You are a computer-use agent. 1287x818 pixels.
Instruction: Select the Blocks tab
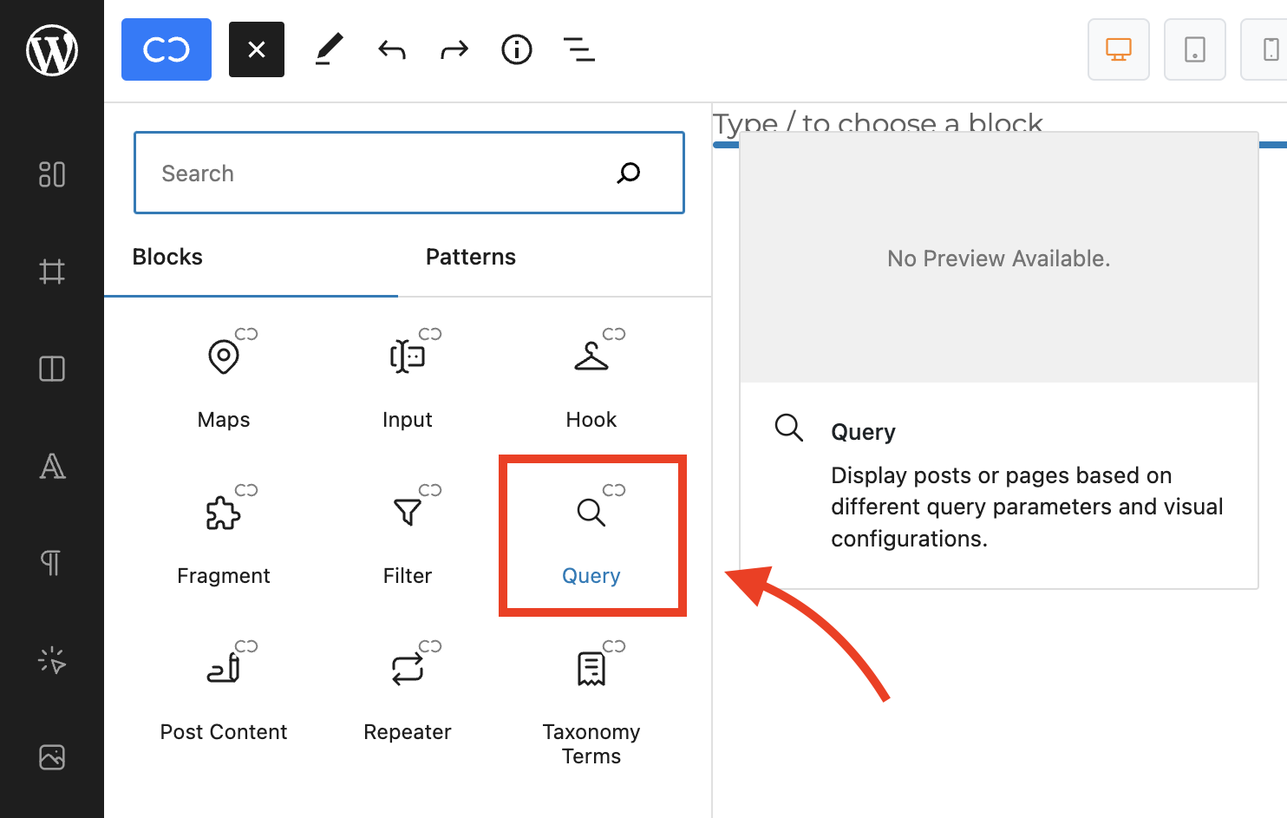(x=167, y=258)
